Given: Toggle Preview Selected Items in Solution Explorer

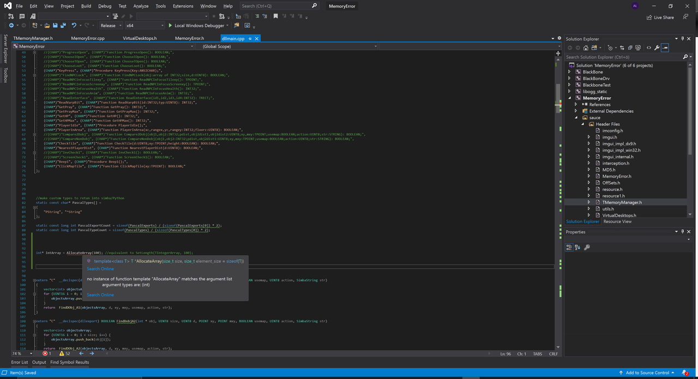Looking at the screenshot, I should pos(665,47).
